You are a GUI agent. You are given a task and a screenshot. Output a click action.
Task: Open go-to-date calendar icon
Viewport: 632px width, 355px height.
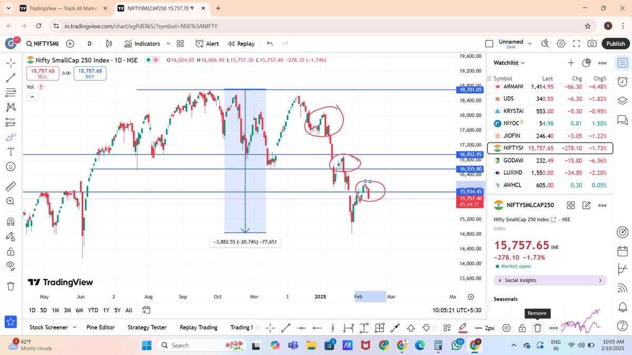point(146,310)
